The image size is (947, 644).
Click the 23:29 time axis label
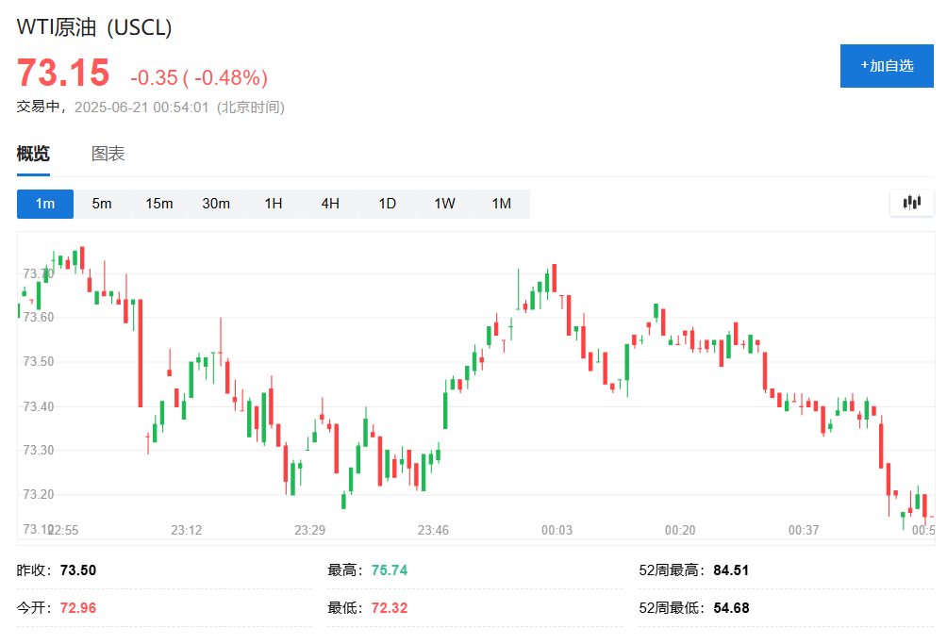click(x=309, y=531)
